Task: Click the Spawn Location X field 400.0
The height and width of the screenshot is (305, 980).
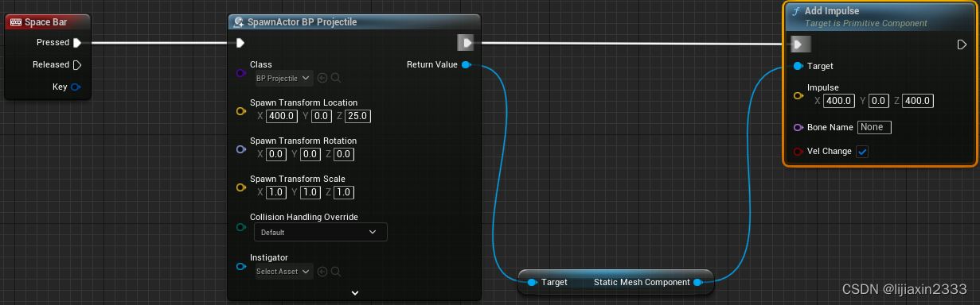Action: click(282, 117)
